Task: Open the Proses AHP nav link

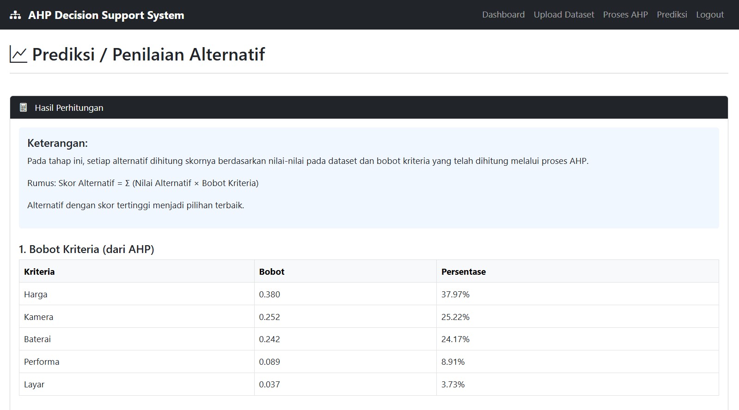Action: coord(625,15)
